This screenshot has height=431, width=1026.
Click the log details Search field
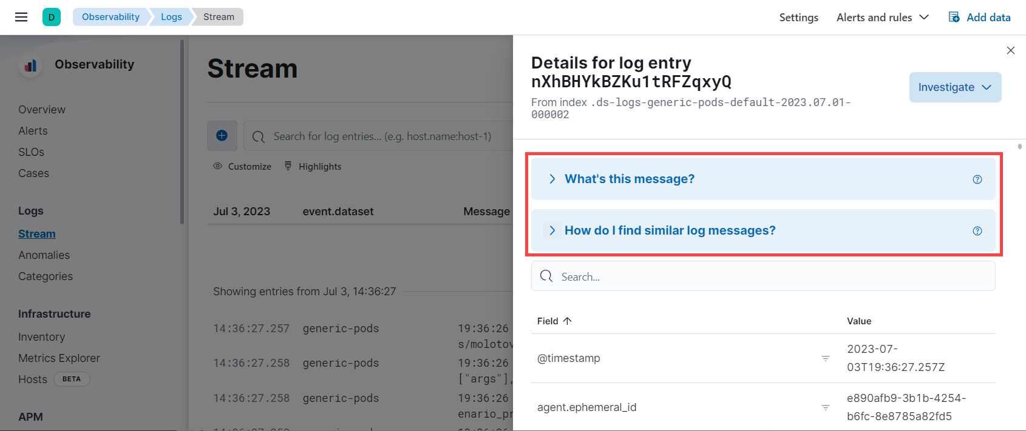(x=763, y=276)
